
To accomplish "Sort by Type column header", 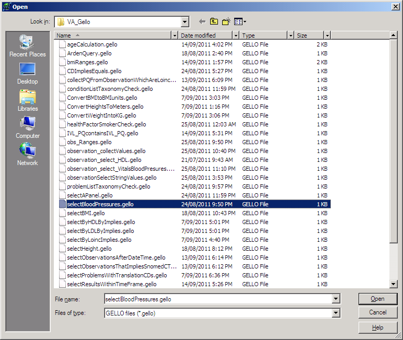I will pyautogui.click(x=263, y=36).
